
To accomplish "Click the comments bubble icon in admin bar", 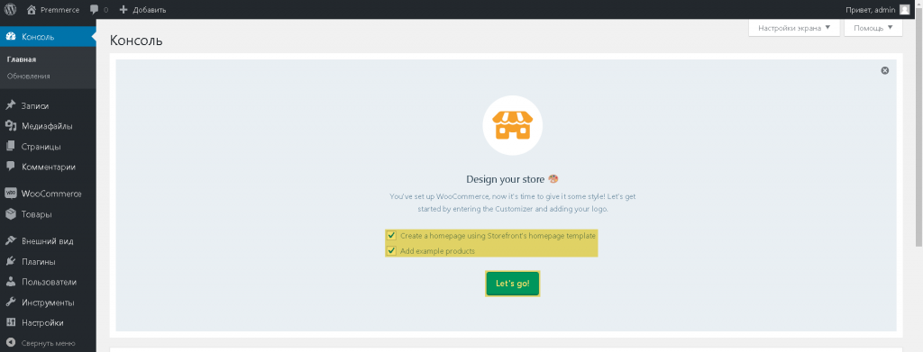I will (94, 9).
